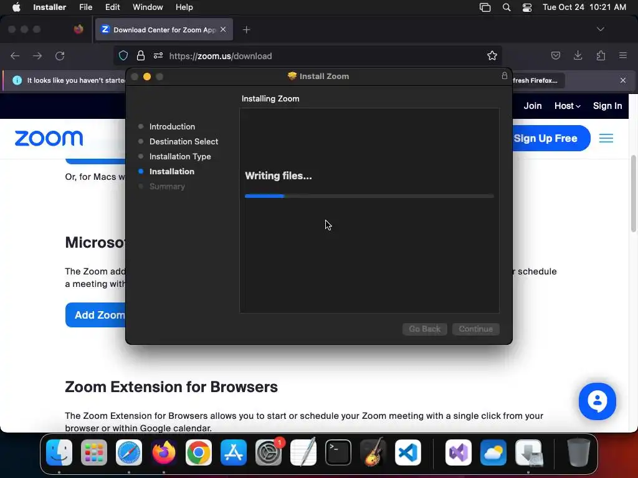Click the Introduction step in sidebar
The image size is (638, 478).
tap(172, 126)
